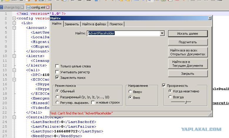
Task: Click the disk icon on config.xml tab
Action: pos(28,7)
